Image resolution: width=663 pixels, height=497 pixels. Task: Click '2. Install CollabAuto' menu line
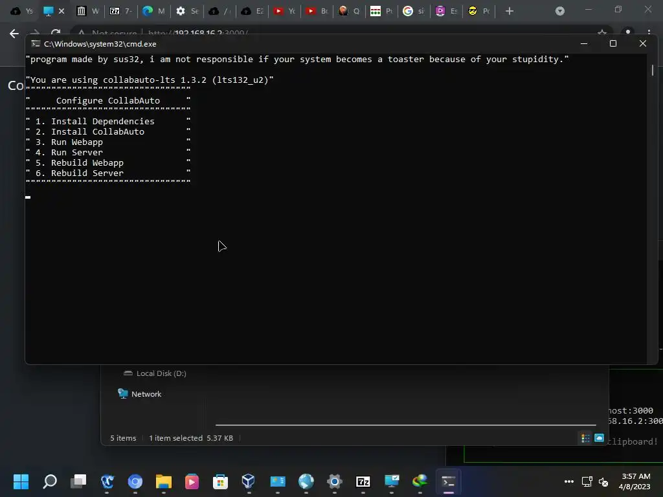(x=89, y=132)
